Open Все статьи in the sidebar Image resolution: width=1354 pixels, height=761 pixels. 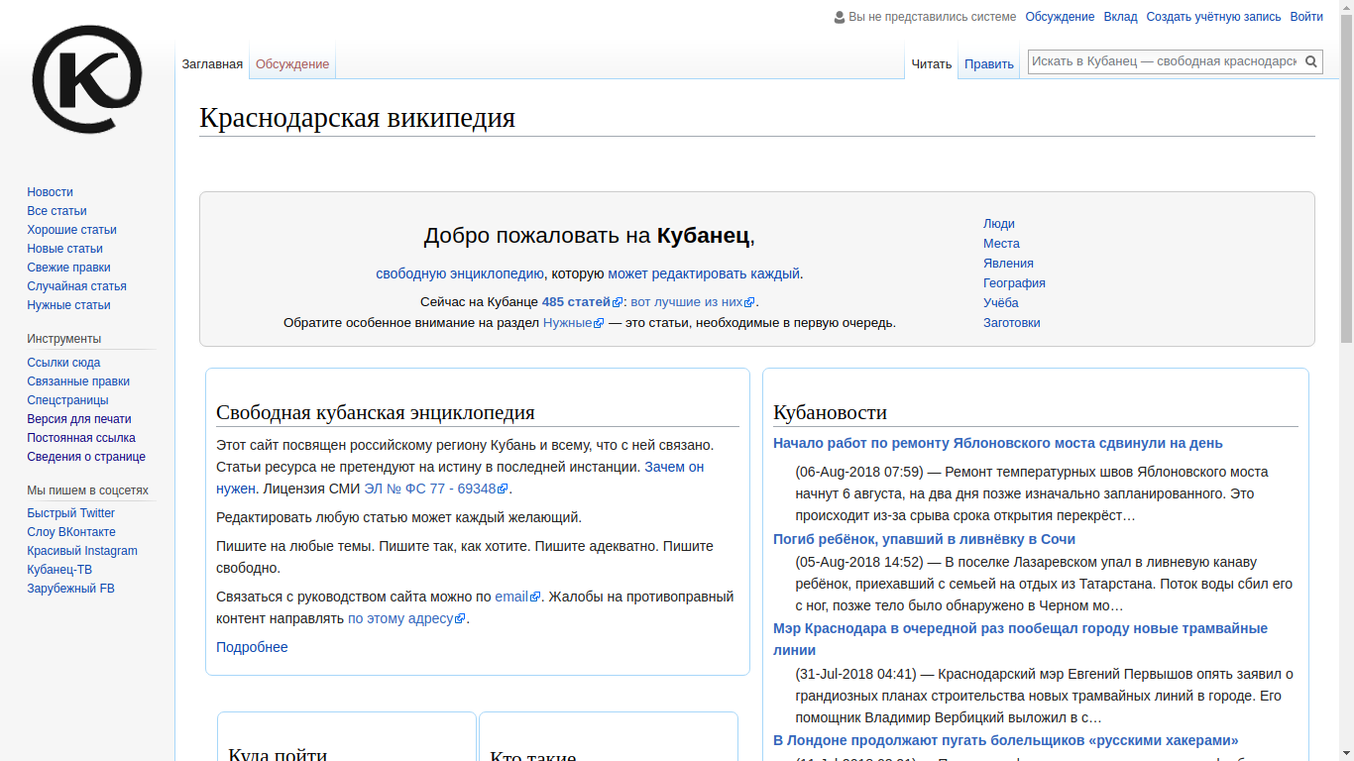point(56,211)
